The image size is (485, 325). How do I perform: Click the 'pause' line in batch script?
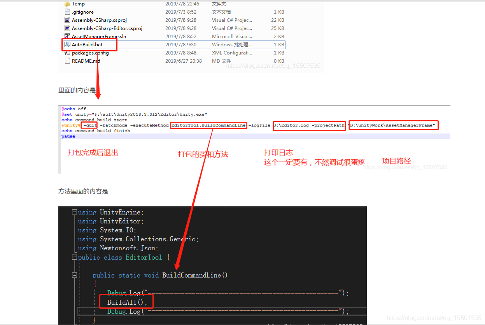point(68,136)
